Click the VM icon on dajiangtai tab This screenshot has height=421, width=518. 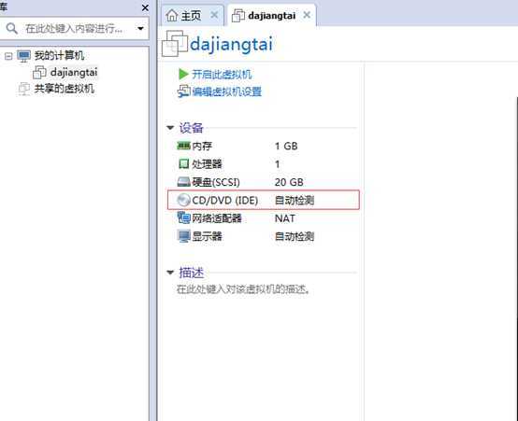coord(238,16)
